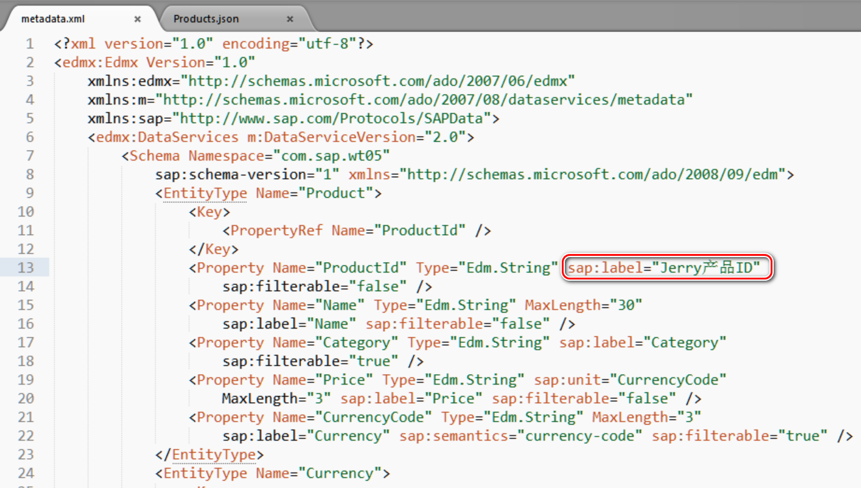This screenshot has width=861, height=488.
Task: Click sap:unit attribute on line 19
Action: (567, 380)
